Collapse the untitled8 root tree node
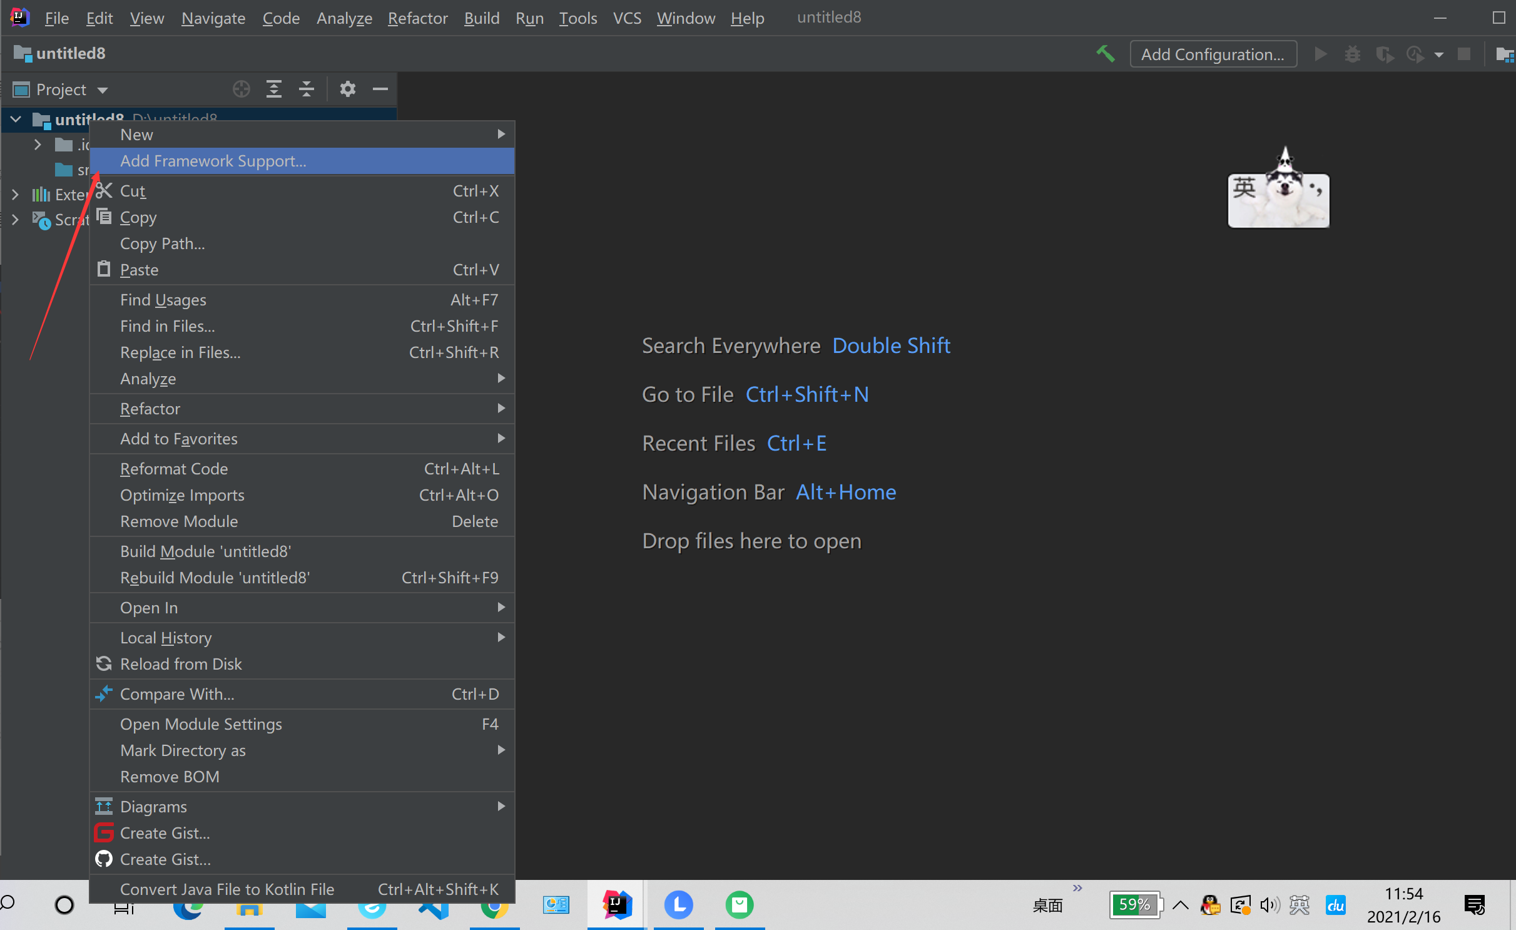Viewport: 1516px width, 930px height. (16, 119)
